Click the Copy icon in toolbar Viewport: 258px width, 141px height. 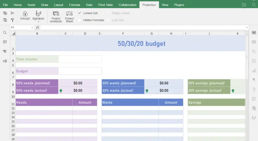(5, 13)
